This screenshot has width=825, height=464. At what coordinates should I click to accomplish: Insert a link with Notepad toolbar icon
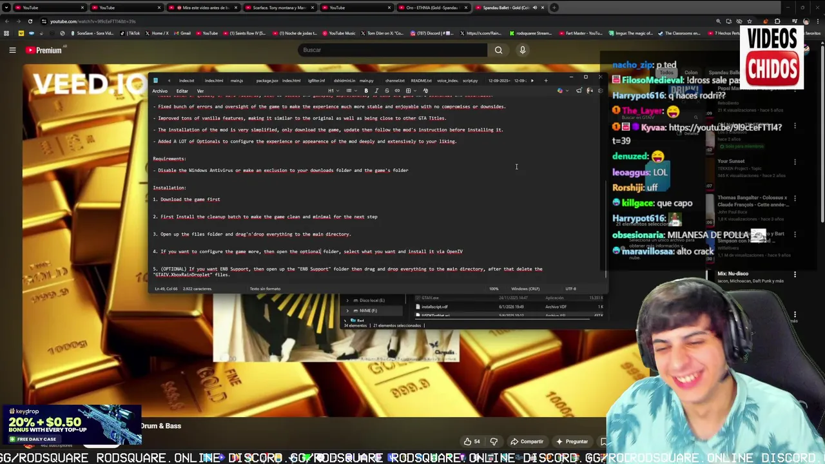(397, 91)
